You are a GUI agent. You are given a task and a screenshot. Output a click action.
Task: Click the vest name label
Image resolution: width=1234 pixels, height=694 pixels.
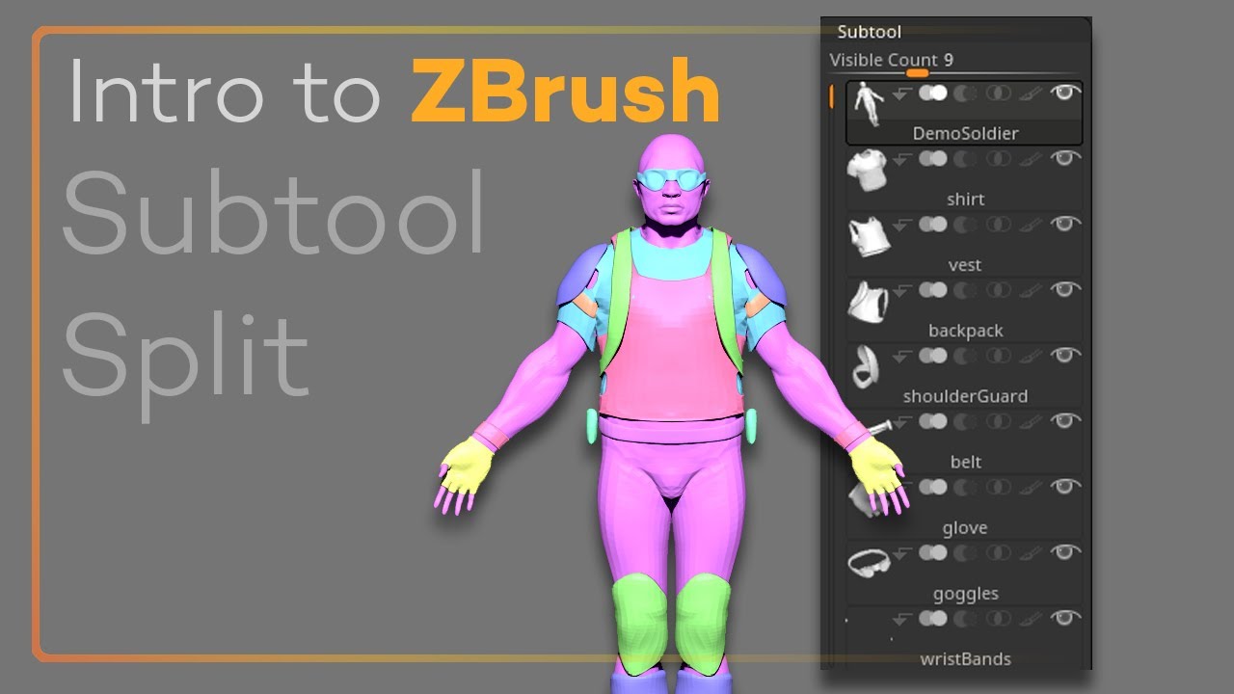(965, 265)
